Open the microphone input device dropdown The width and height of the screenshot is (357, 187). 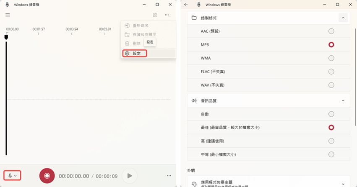tap(12, 175)
